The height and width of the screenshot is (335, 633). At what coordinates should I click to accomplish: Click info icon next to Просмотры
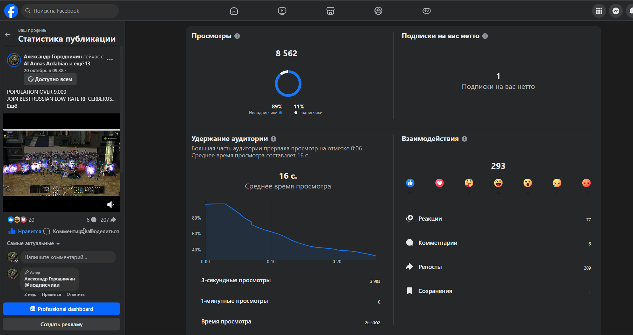click(237, 36)
